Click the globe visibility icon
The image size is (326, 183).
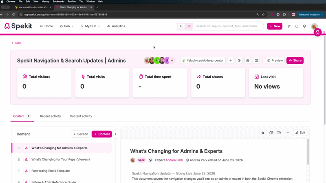coord(150,160)
